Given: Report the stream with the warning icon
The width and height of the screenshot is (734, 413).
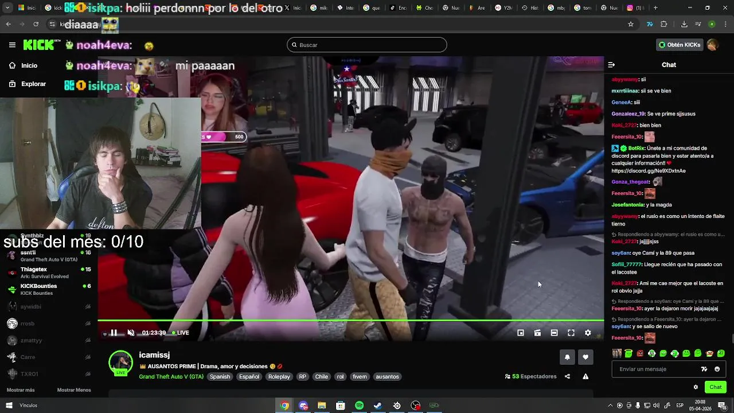Looking at the screenshot, I should click(x=585, y=376).
